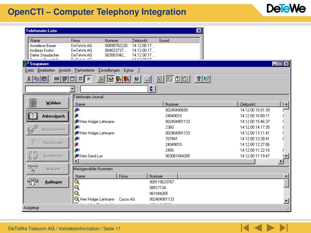The image size is (311, 233).
Task: Click the Konferenz button
Action: 48,156
